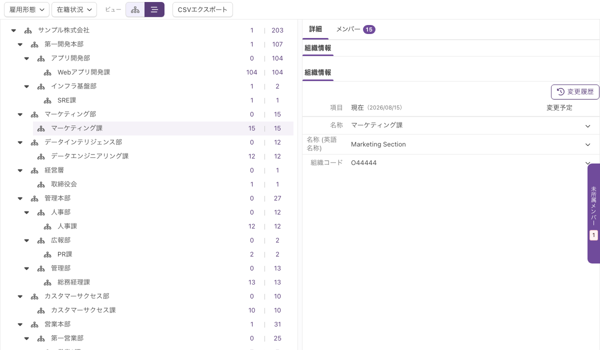600x350 pixels.
Task: Click the 人事課 organization icon
Action: point(47,226)
